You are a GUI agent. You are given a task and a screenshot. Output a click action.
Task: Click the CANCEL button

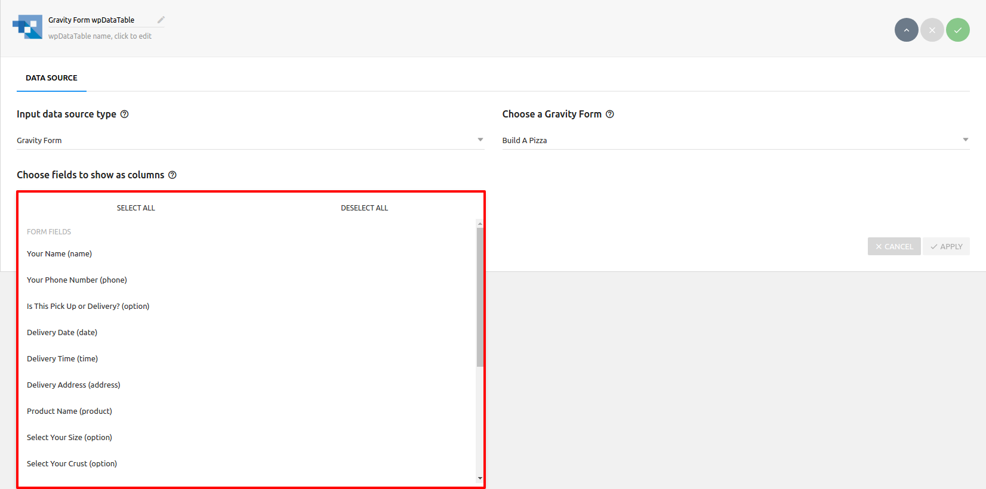click(x=894, y=246)
